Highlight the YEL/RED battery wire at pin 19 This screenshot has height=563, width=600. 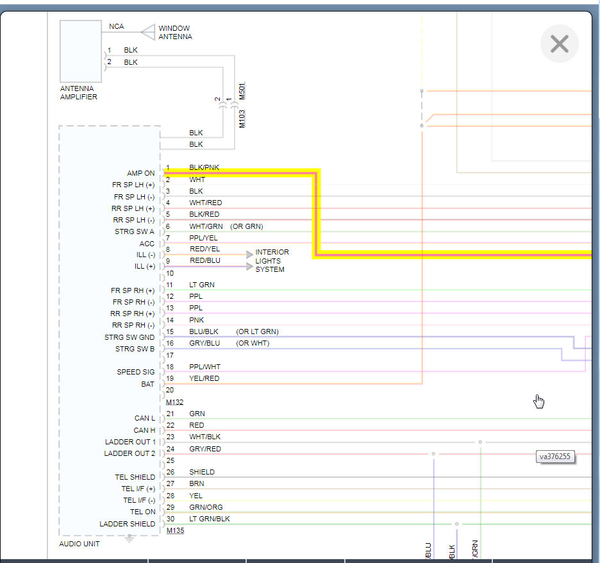pos(321,384)
